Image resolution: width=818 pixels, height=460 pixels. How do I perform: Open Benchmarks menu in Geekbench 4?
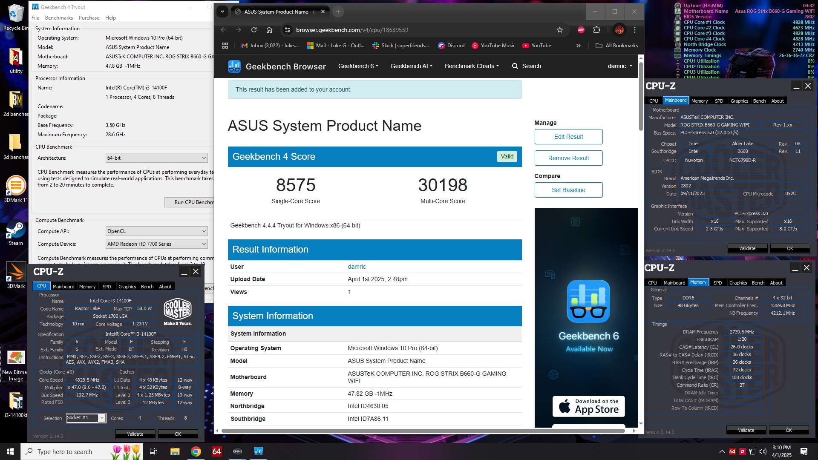(x=59, y=18)
